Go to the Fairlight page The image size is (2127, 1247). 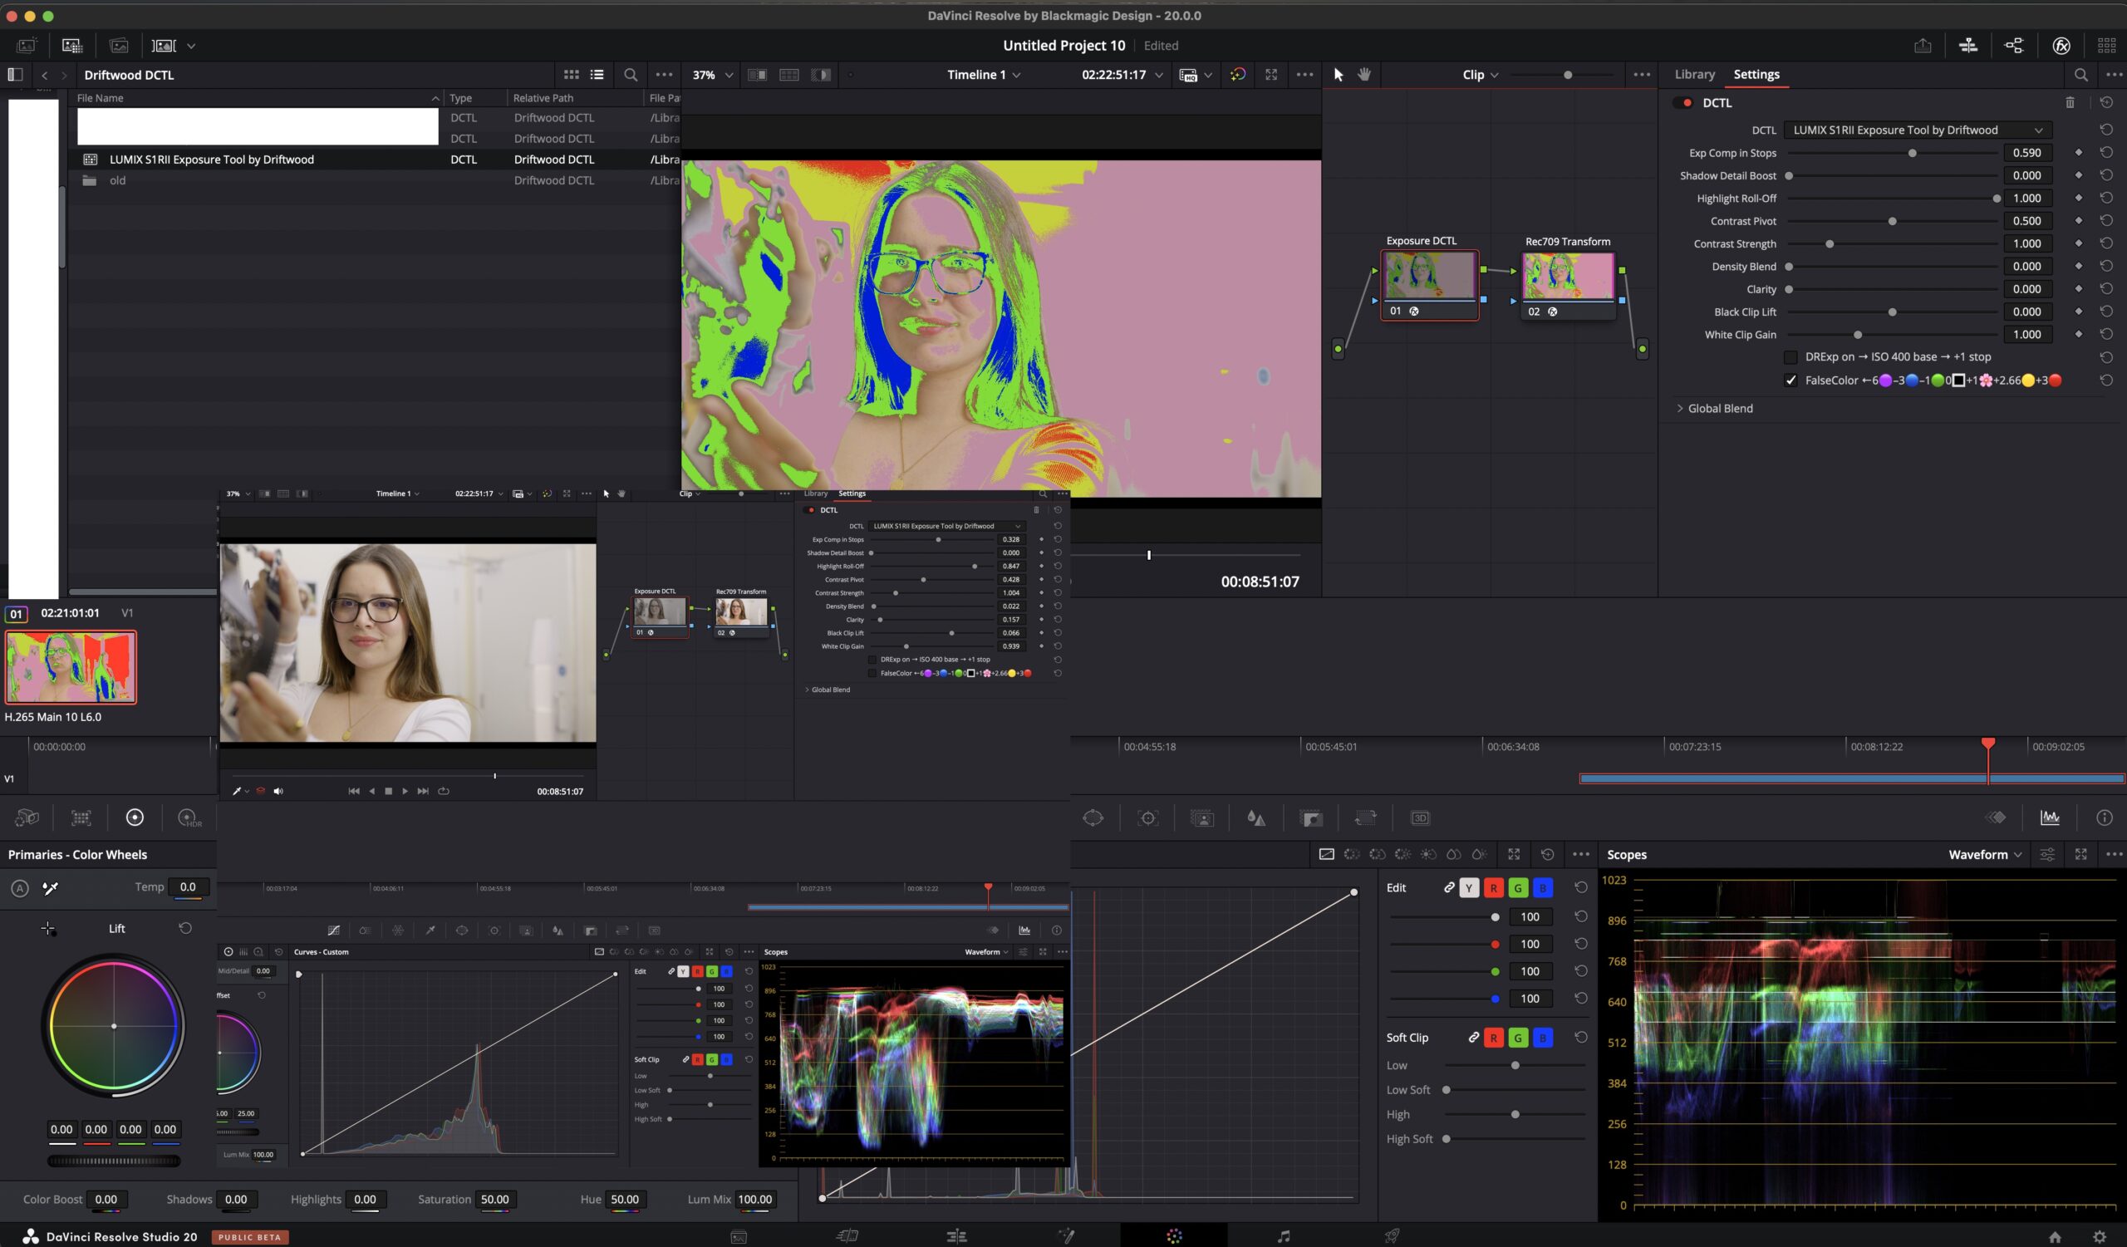[1283, 1236]
